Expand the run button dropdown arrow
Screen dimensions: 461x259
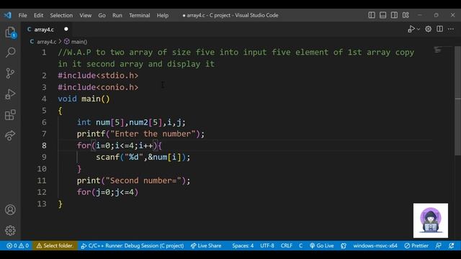[419, 29]
